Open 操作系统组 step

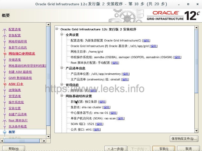pyautogui.click(x=16, y=102)
